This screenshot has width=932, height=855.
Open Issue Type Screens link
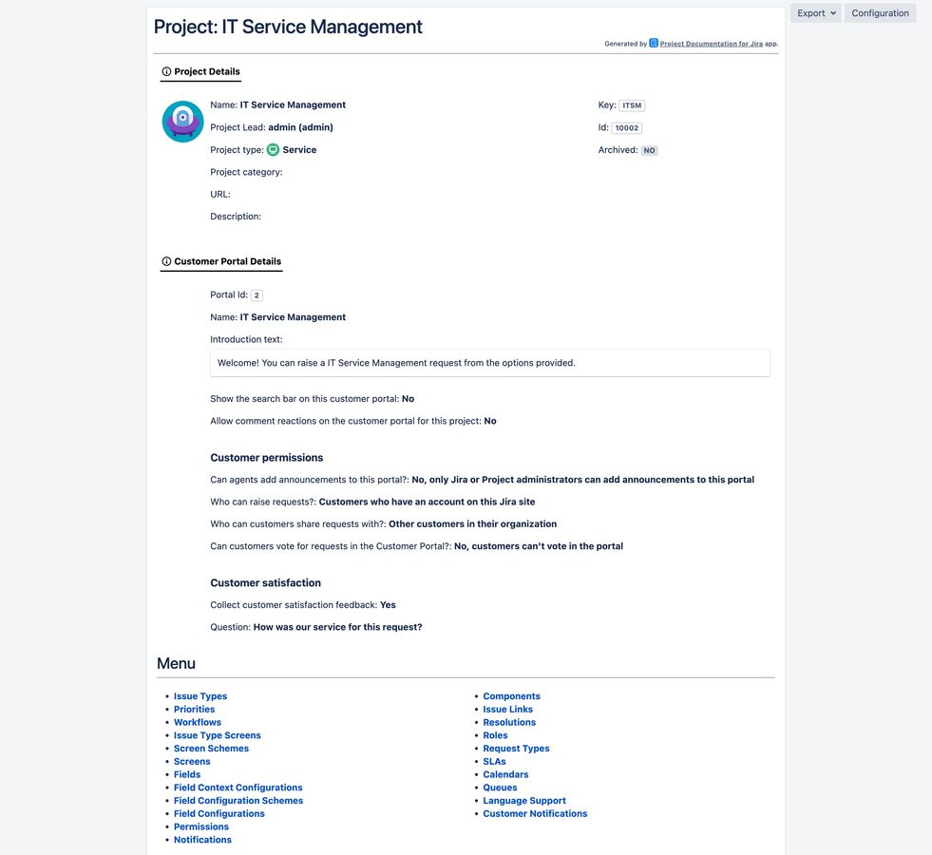point(217,735)
